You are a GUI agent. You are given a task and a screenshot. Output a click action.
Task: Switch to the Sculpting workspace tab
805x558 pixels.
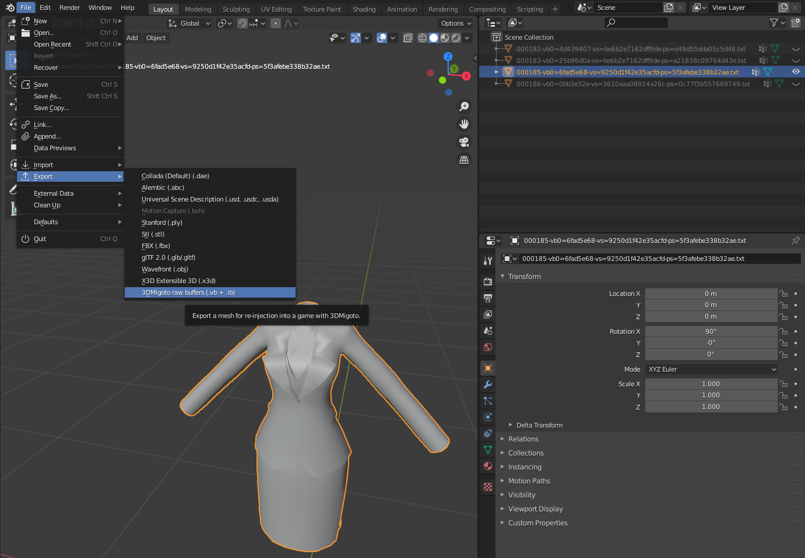tap(236, 9)
